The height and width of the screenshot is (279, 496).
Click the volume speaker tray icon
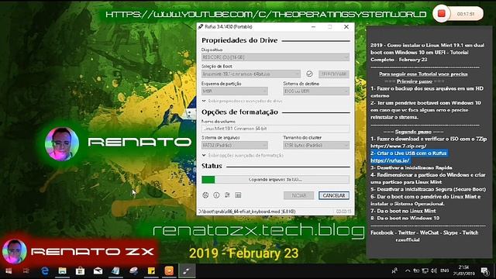click(x=434, y=270)
